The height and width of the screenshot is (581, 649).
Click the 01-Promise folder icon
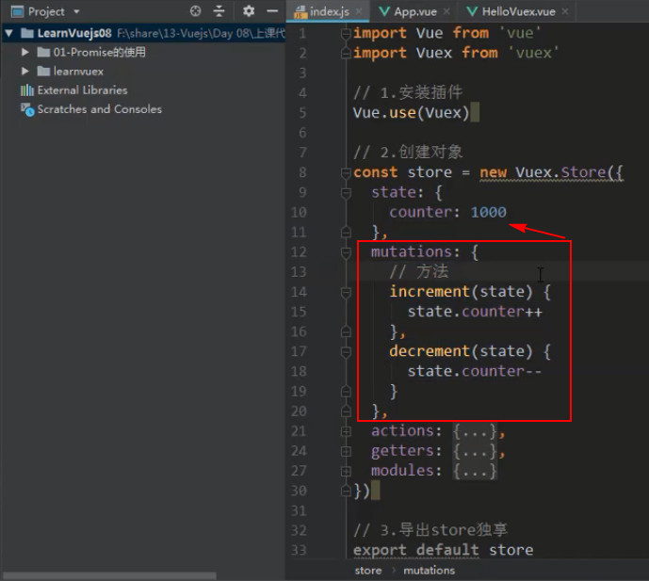pos(43,52)
